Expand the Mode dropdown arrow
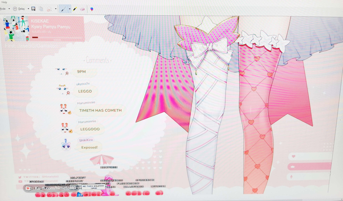Screen dimensions: 343x201 click(9, 9)
